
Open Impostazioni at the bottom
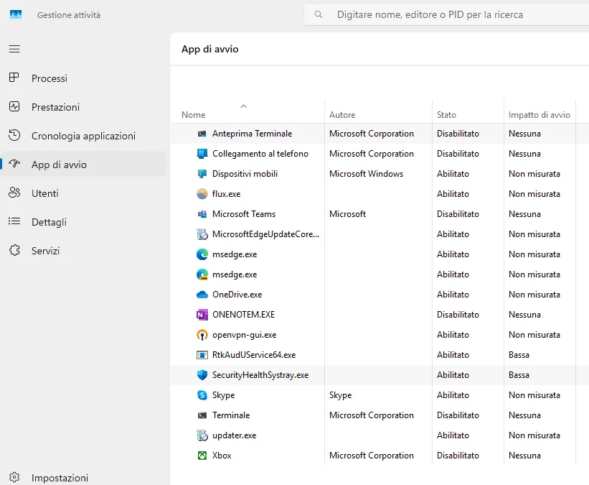(x=60, y=477)
